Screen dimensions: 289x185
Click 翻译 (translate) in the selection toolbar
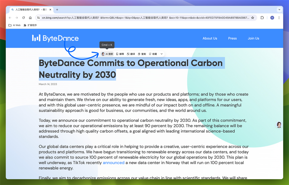131,54
